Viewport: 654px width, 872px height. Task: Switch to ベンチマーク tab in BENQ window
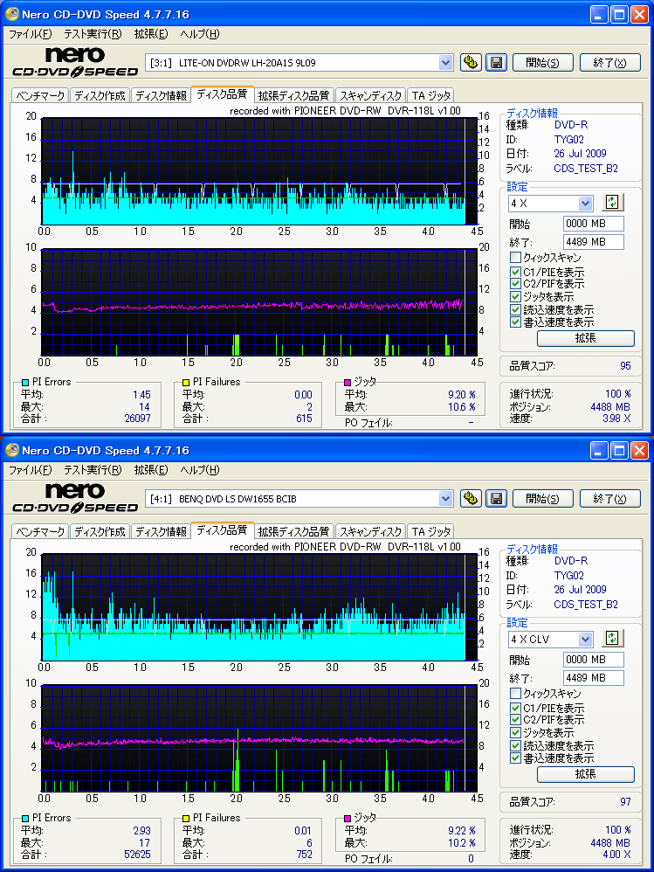click(x=40, y=531)
